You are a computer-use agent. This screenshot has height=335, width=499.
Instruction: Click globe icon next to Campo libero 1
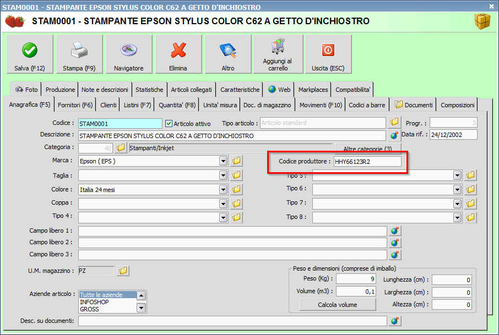[395, 230]
